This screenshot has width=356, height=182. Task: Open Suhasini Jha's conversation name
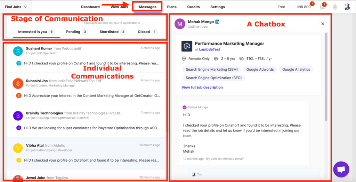(37, 81)
